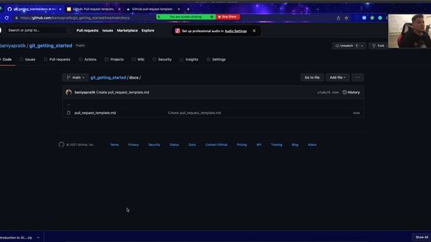Open the Unwatch notifications dropdown
The image size is (431, 242).
coord(349,46)
